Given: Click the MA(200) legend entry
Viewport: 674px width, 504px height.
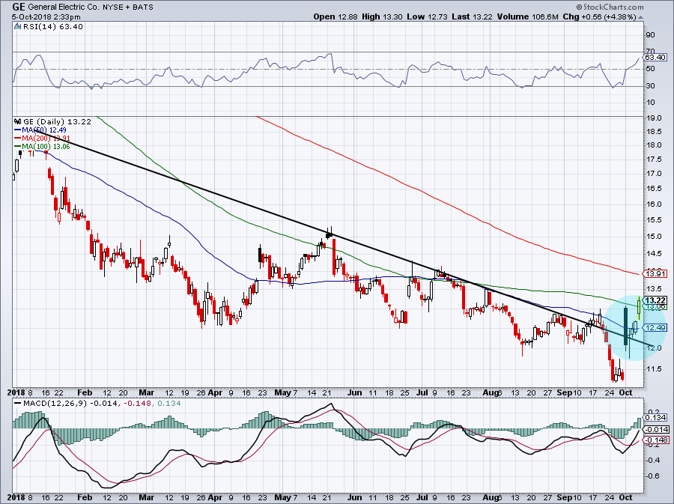Looking at the screenshot, I should click(42, 138).
